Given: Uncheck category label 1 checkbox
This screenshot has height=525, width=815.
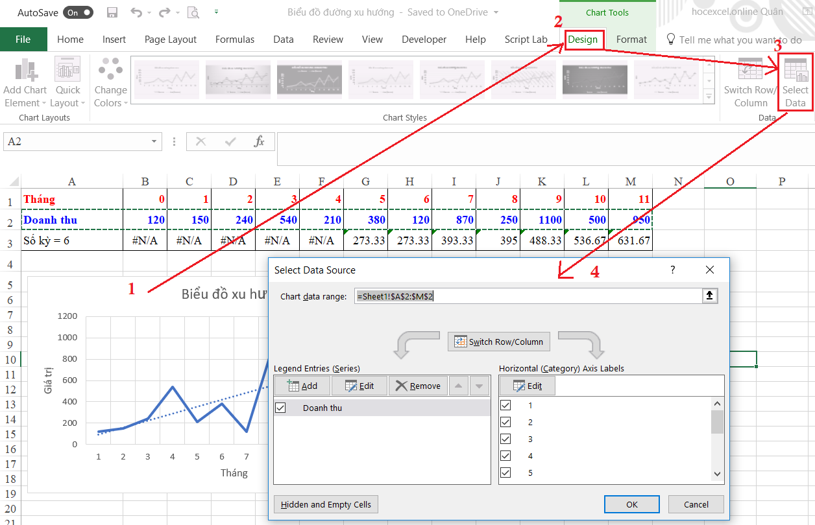Looking at the screenshot, I should [x=505, y=405].
